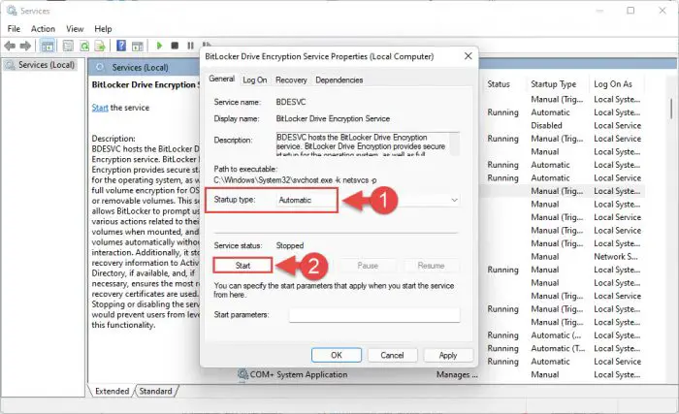Screen dimensions: 679x414
Task: Switch to the General tab
Action: click(x=222, y=79)
